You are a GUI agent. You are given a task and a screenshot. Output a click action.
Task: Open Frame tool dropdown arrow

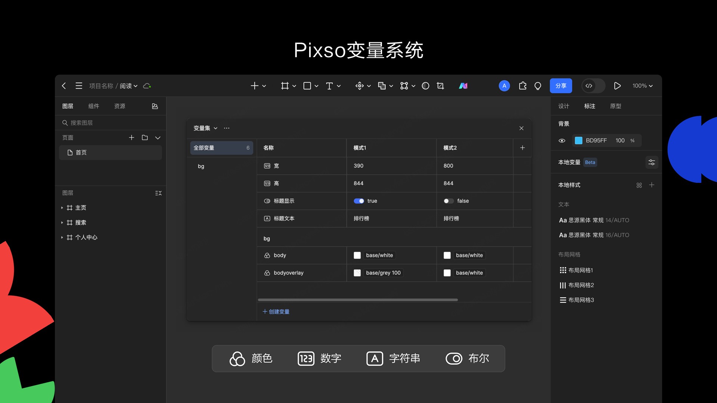(x=294, y=86)
